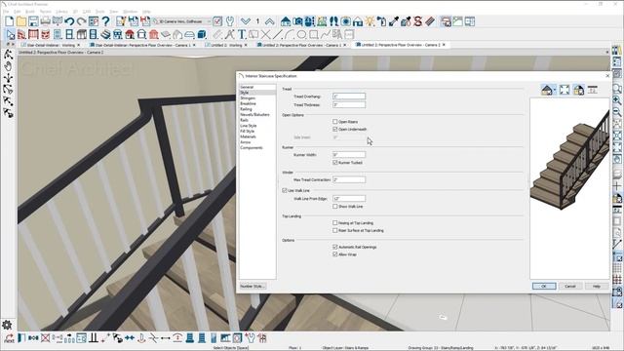
Task: Toggle the Allow Wrap checkbox
Action: tap(335, 253)
